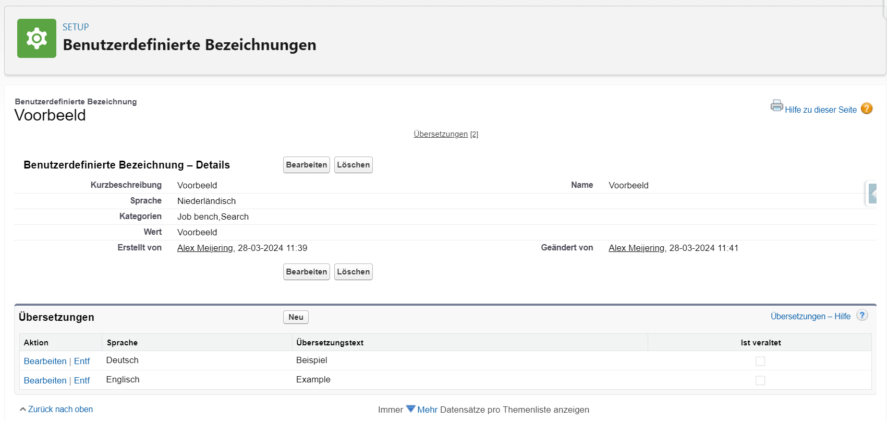
Task: Click the up caret beside Zurück nach oben
Action: coord(22,410)
